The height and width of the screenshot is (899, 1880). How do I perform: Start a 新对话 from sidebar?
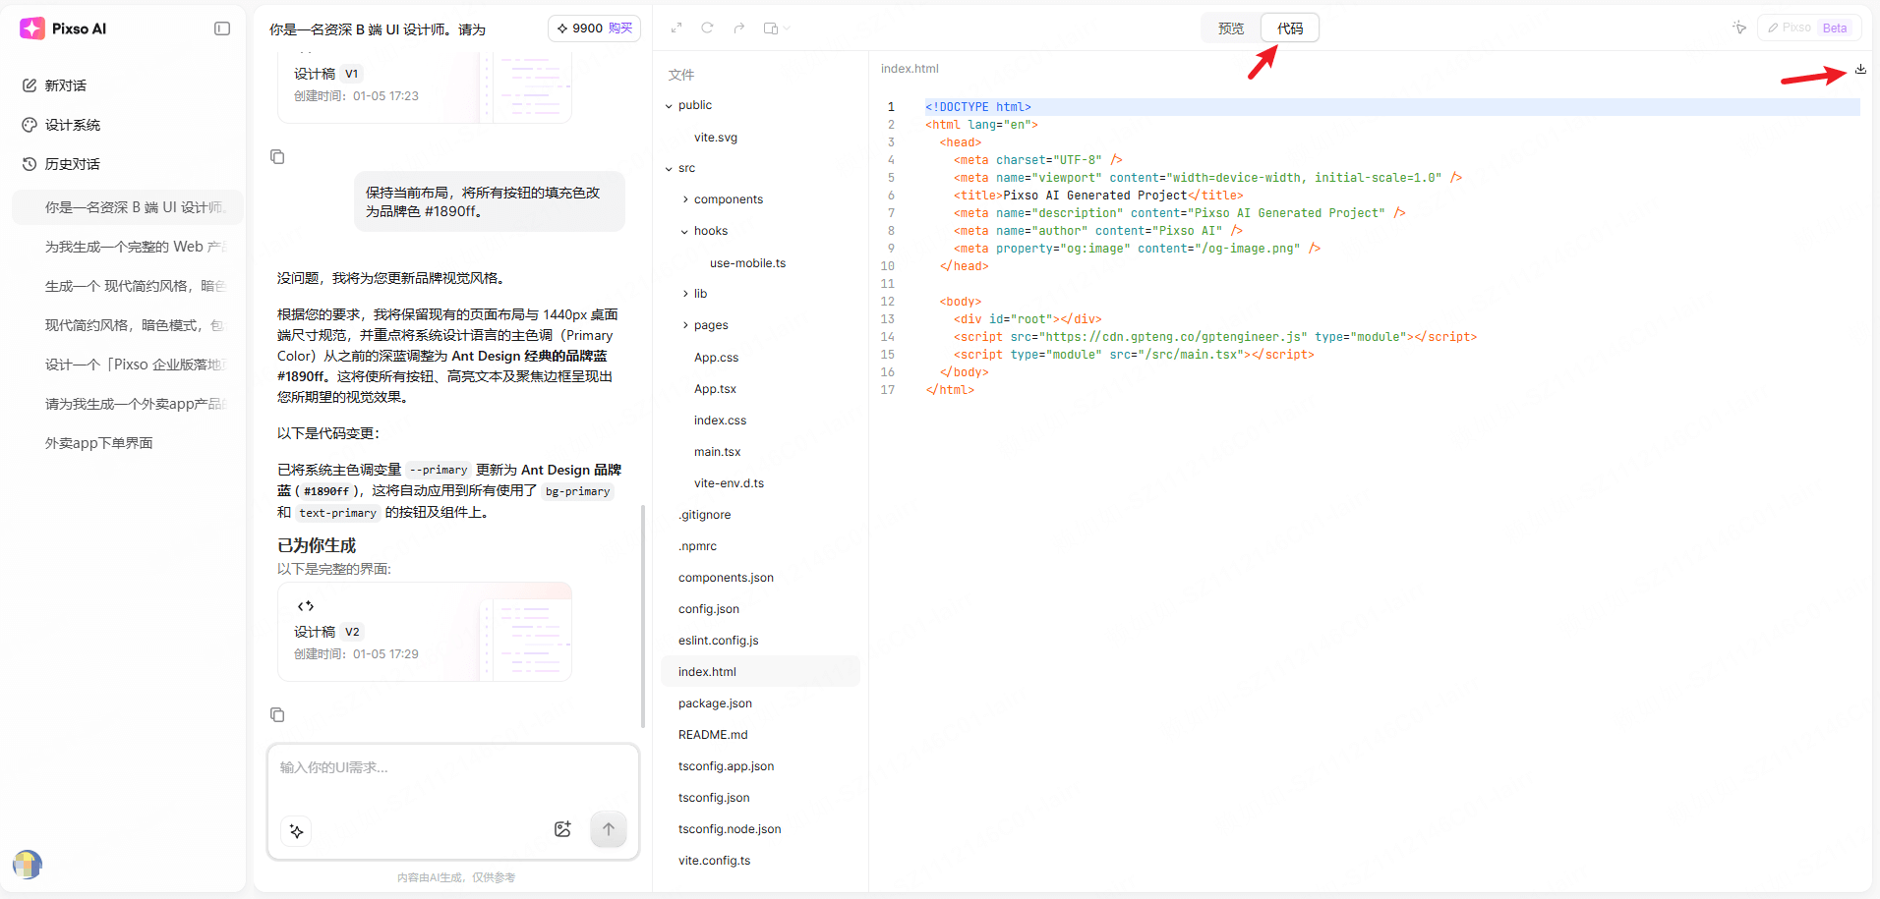point(65,85)
